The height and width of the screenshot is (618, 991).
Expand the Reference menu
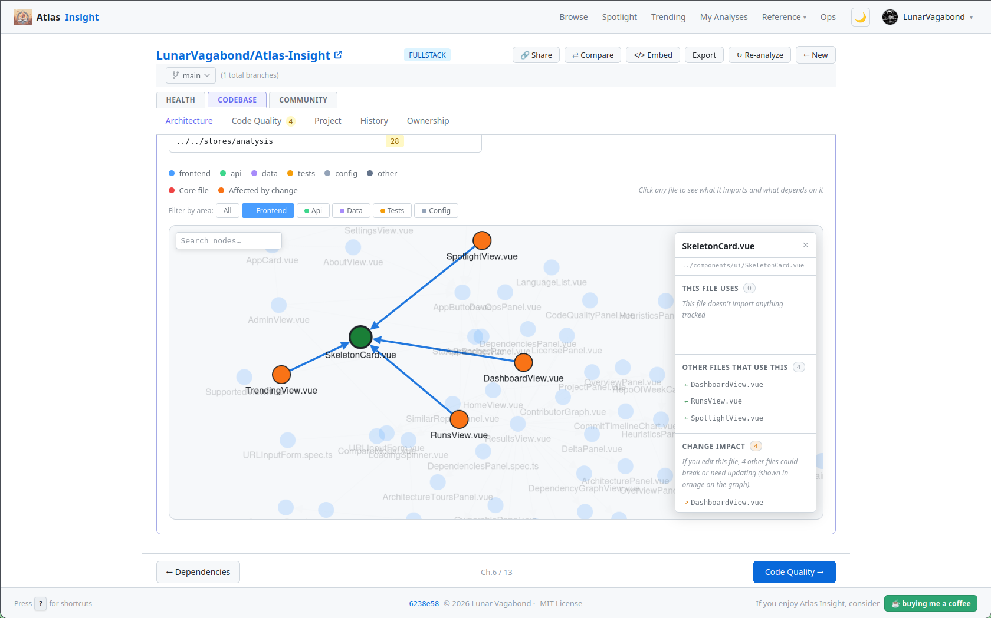click(x=784, y=17)
